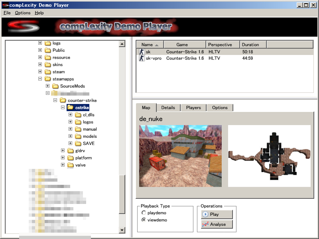319x239 pixels.
Task: Click the gldrv folder icon
Action: click(x=71, y=151)
